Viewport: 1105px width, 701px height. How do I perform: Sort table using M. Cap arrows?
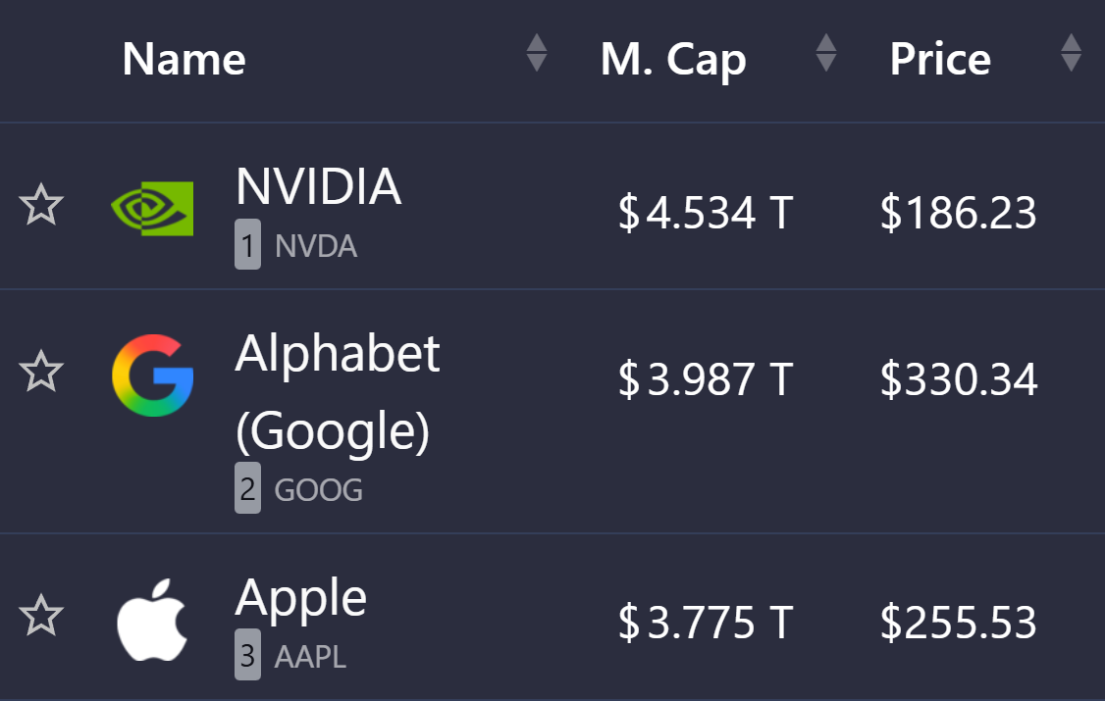826,53
